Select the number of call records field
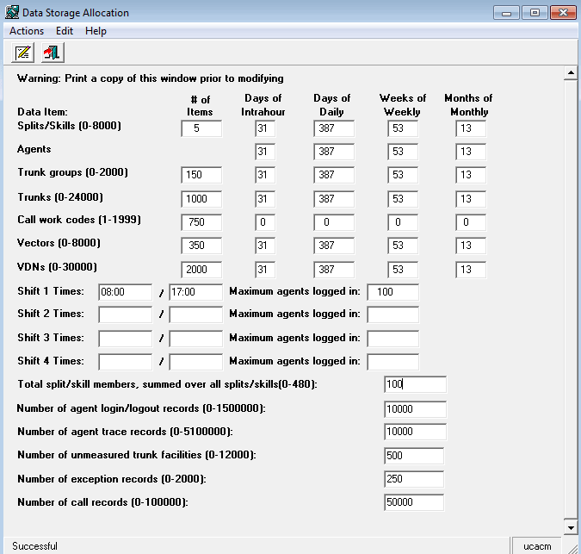The height and width of the screenshot is (554, 581). 414,502
